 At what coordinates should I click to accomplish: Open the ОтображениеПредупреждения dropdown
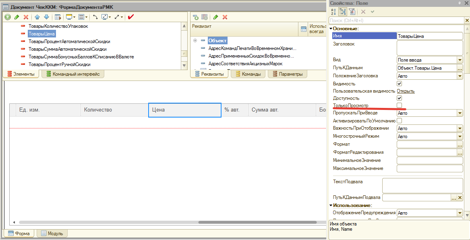point(460,213)
